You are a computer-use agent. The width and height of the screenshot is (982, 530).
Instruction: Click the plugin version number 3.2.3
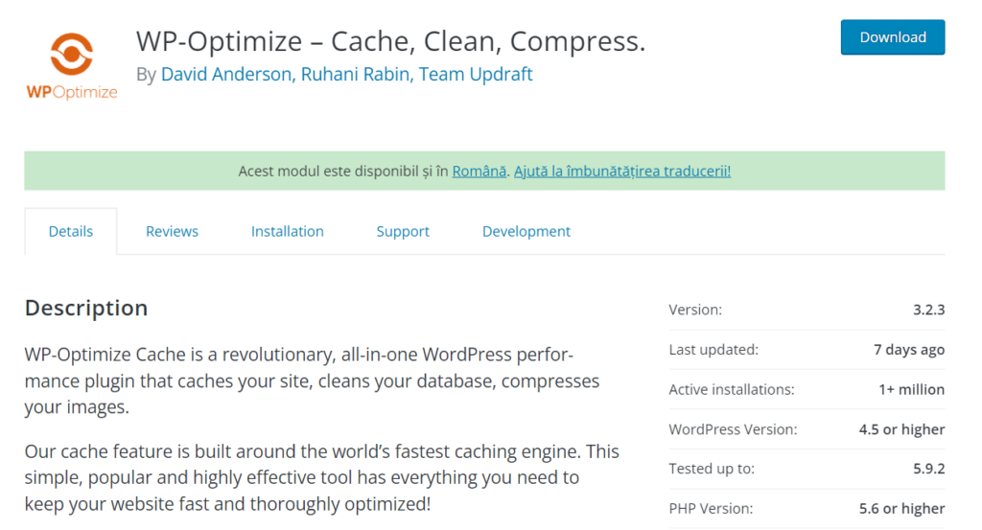[928, 310]
